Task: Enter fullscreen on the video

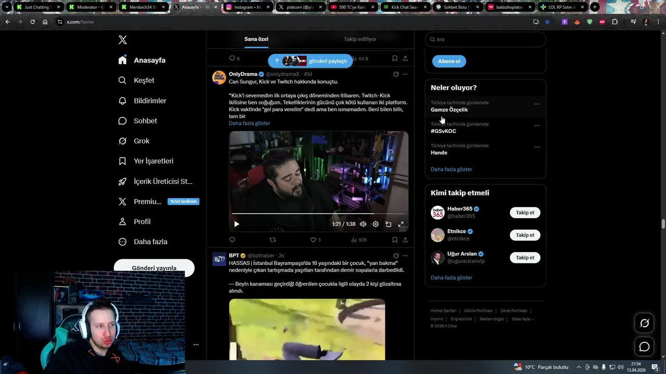Action: [x=401, y=224]
